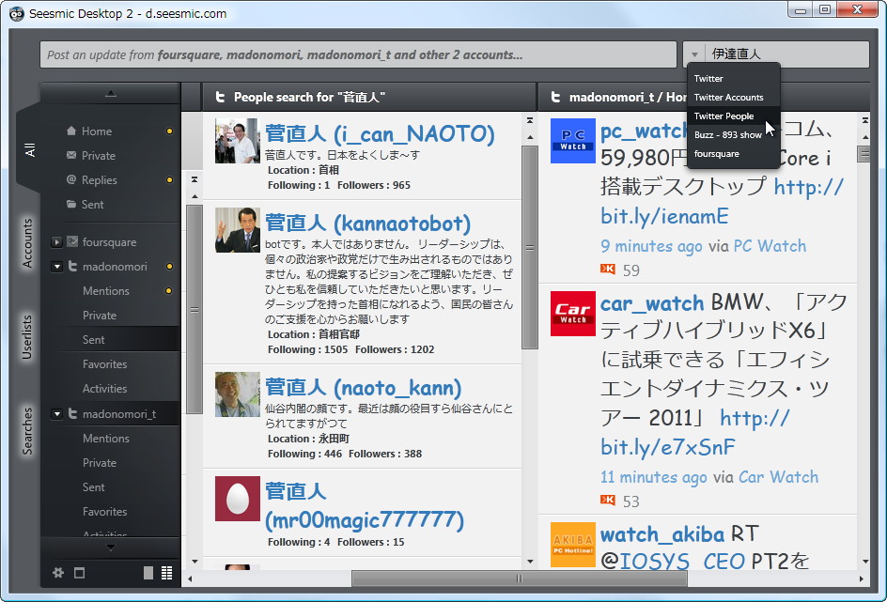Click the Post an update field
Viewport: 887px width, 602px height.
(x=358, y=54)
